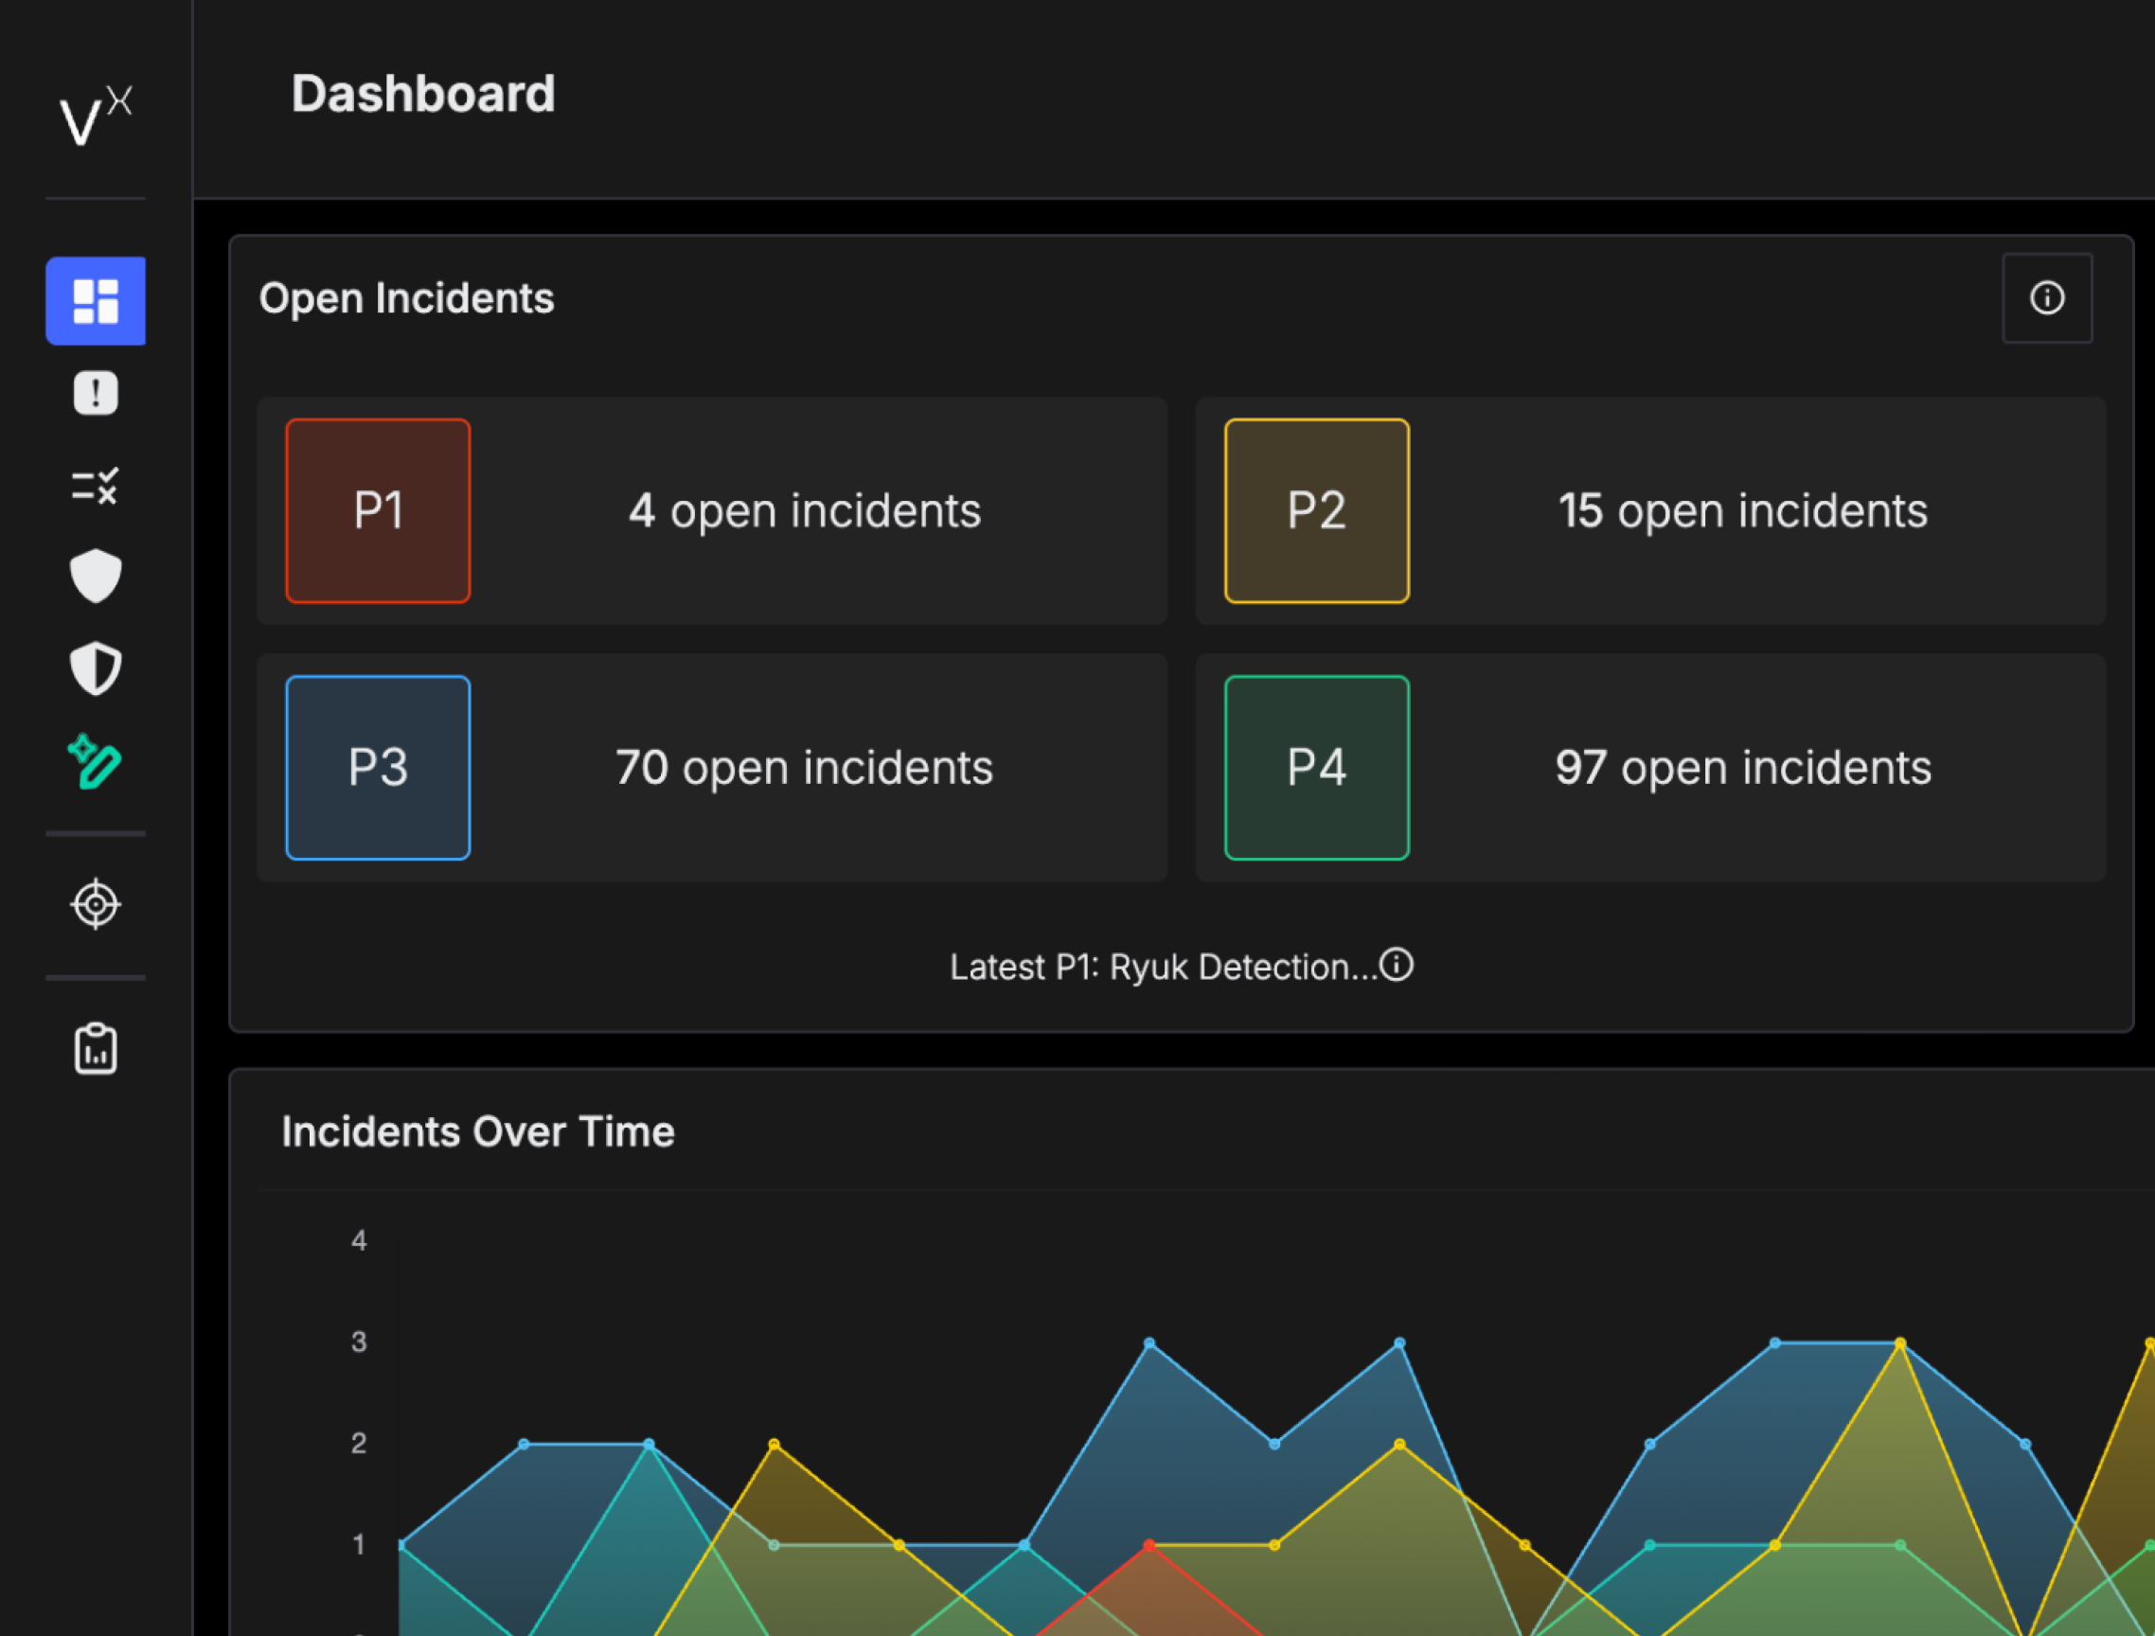Open the clipboard reports icon in sidebar
Viewport: 2155px width, 1636px height.
(x=96, y=1049)
